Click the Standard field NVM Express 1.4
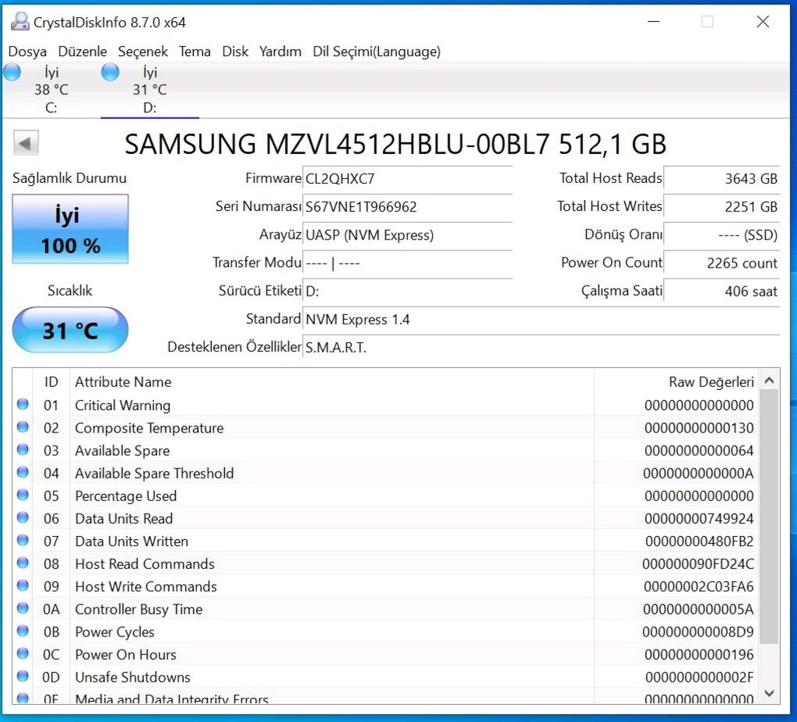 click(x=541, y=320)
